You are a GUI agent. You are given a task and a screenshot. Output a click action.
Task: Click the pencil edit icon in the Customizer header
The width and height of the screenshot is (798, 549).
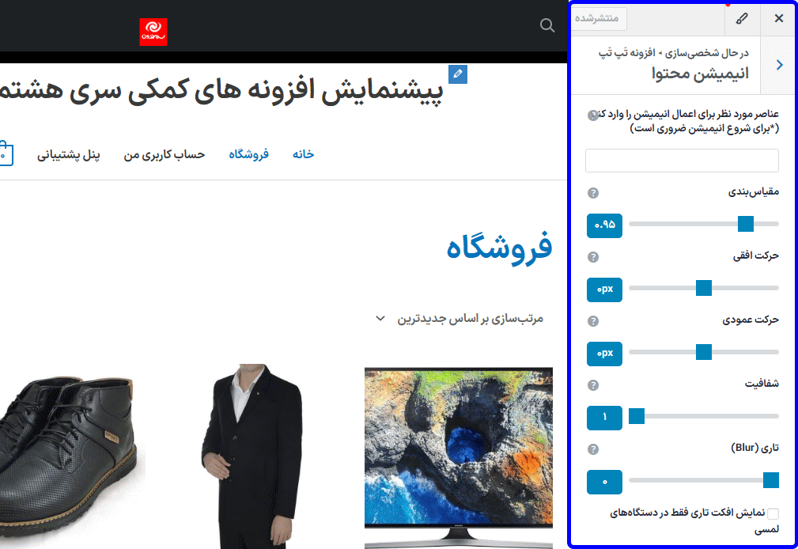[x=742, y=17]
